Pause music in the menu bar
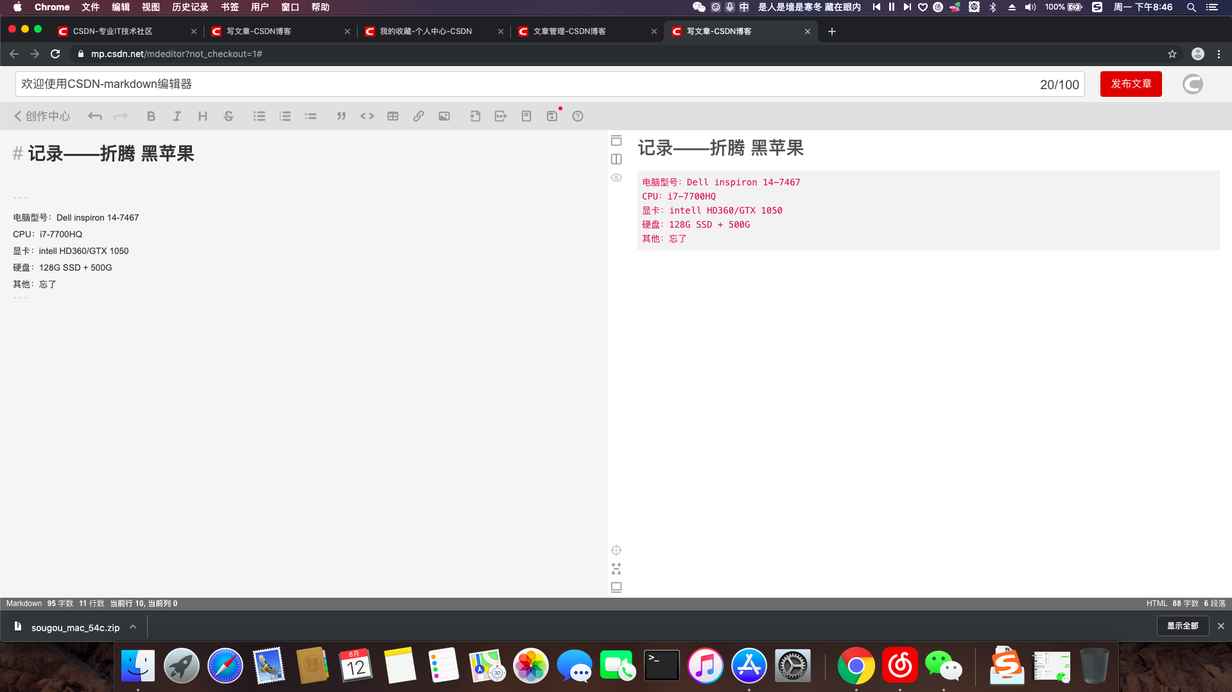 pos(891,7)
